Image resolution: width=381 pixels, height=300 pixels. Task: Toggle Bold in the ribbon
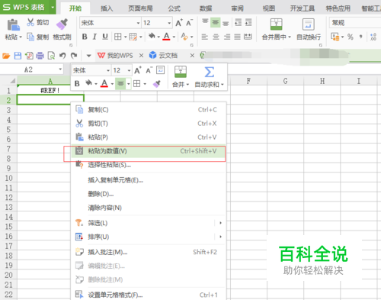[x=85, y=37]
